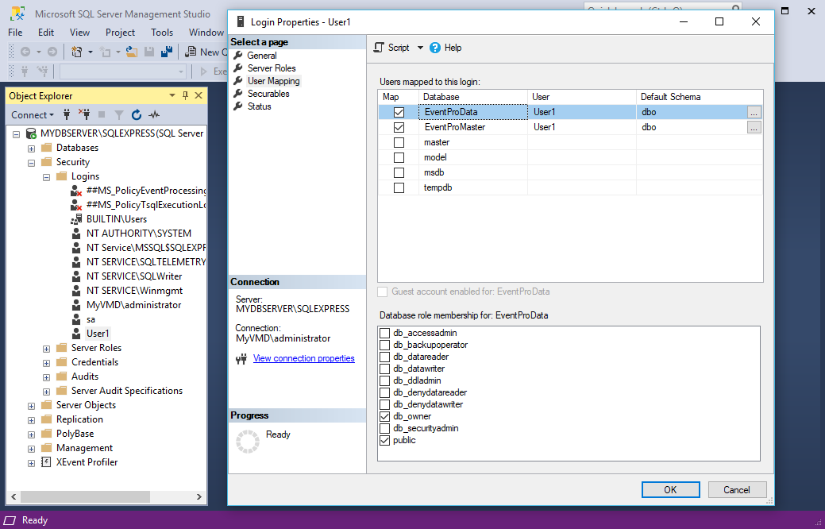Pin the Object Explorer panel
The width and height of the screenshot is (825, 529).
coord(185,95)
